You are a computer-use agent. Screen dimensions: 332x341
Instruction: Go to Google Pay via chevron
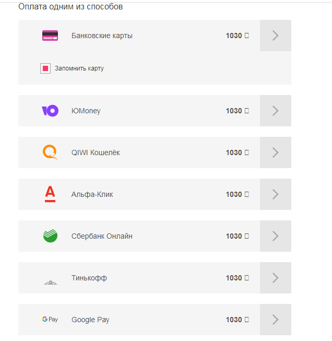click(276, 320)
